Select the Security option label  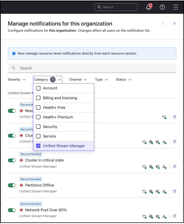50,127
